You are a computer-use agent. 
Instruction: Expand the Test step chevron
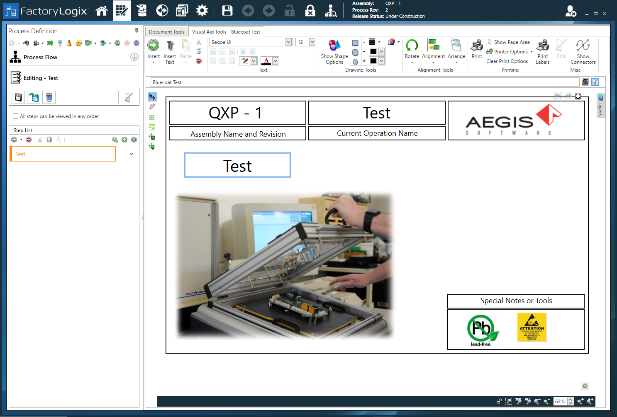[131, 154]
